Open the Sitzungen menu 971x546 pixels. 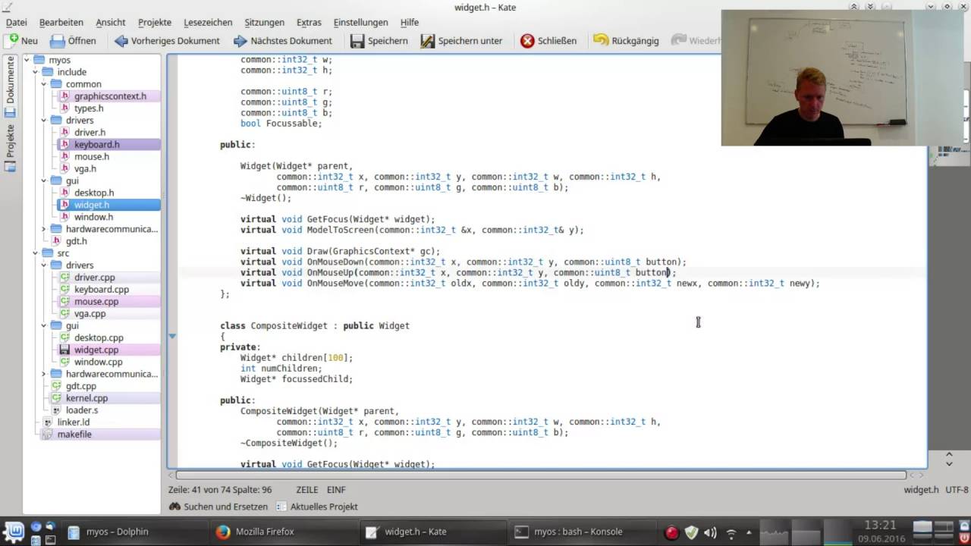(265, 22)
